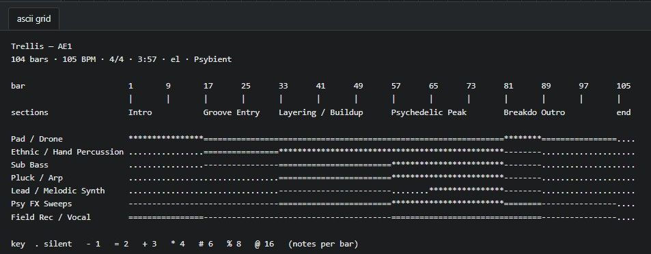Click the 'Pluck / Arp' track name
Screen dimensions: 651x254
[36, 178]
